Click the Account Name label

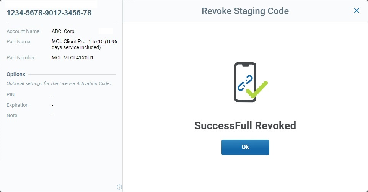[23, 31]
